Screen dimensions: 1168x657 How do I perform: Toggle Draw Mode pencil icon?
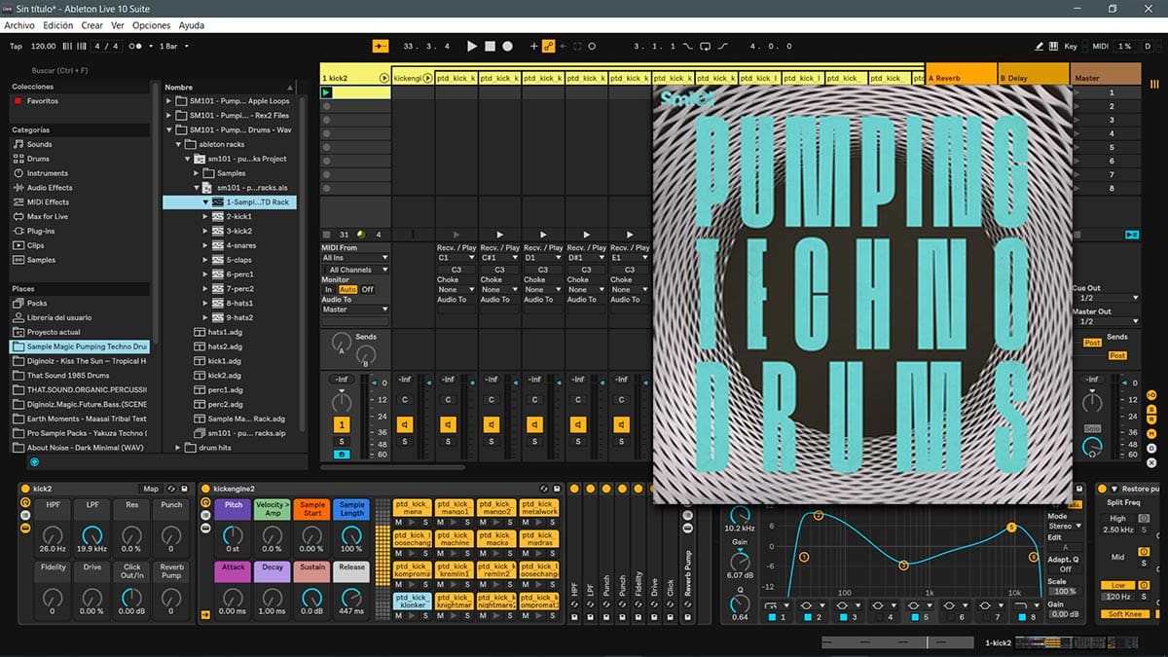click(1039, 46)
